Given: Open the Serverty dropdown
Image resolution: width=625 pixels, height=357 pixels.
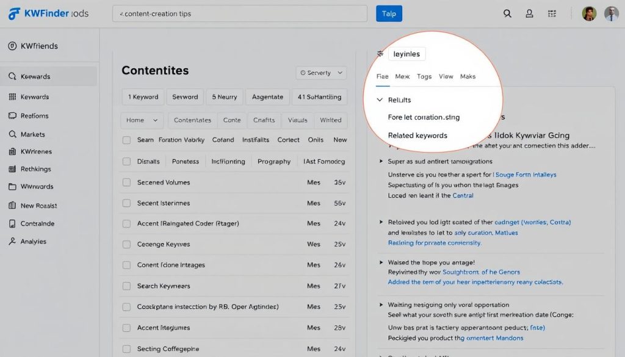Looking at the screenshot, I should (321, 72).
